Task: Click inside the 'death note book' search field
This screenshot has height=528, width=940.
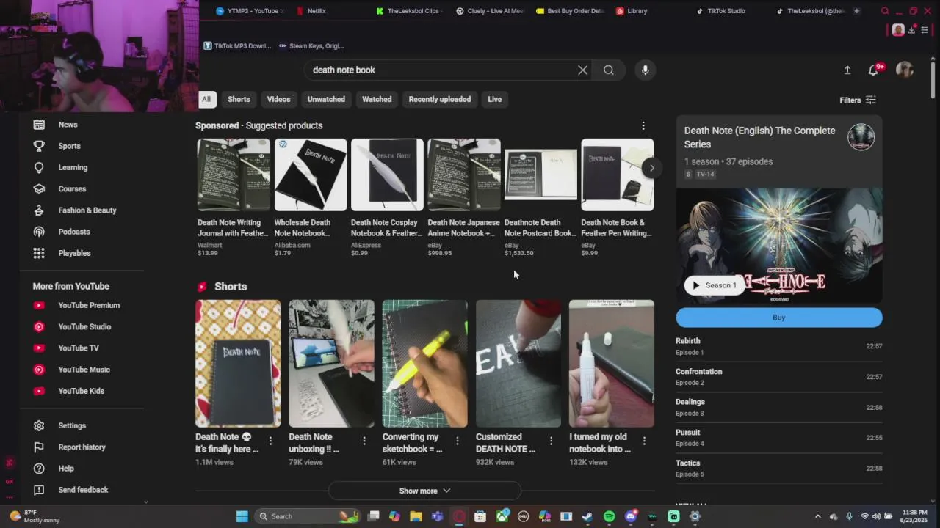Action: tap(441, 70)
